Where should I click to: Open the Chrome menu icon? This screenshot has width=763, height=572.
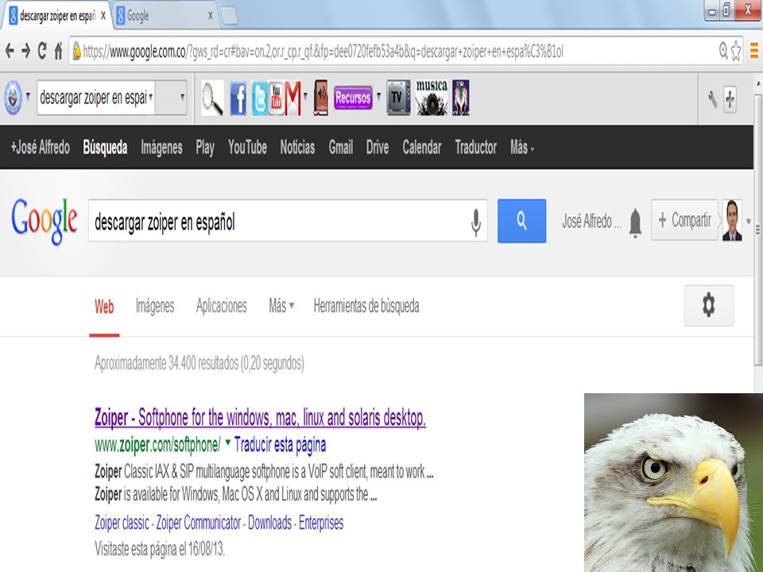point(754,51)
